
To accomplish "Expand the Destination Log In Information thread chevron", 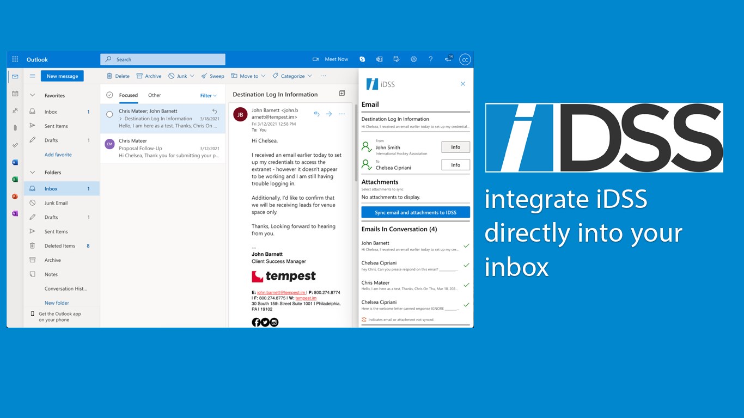I will [x=120, y=119].
